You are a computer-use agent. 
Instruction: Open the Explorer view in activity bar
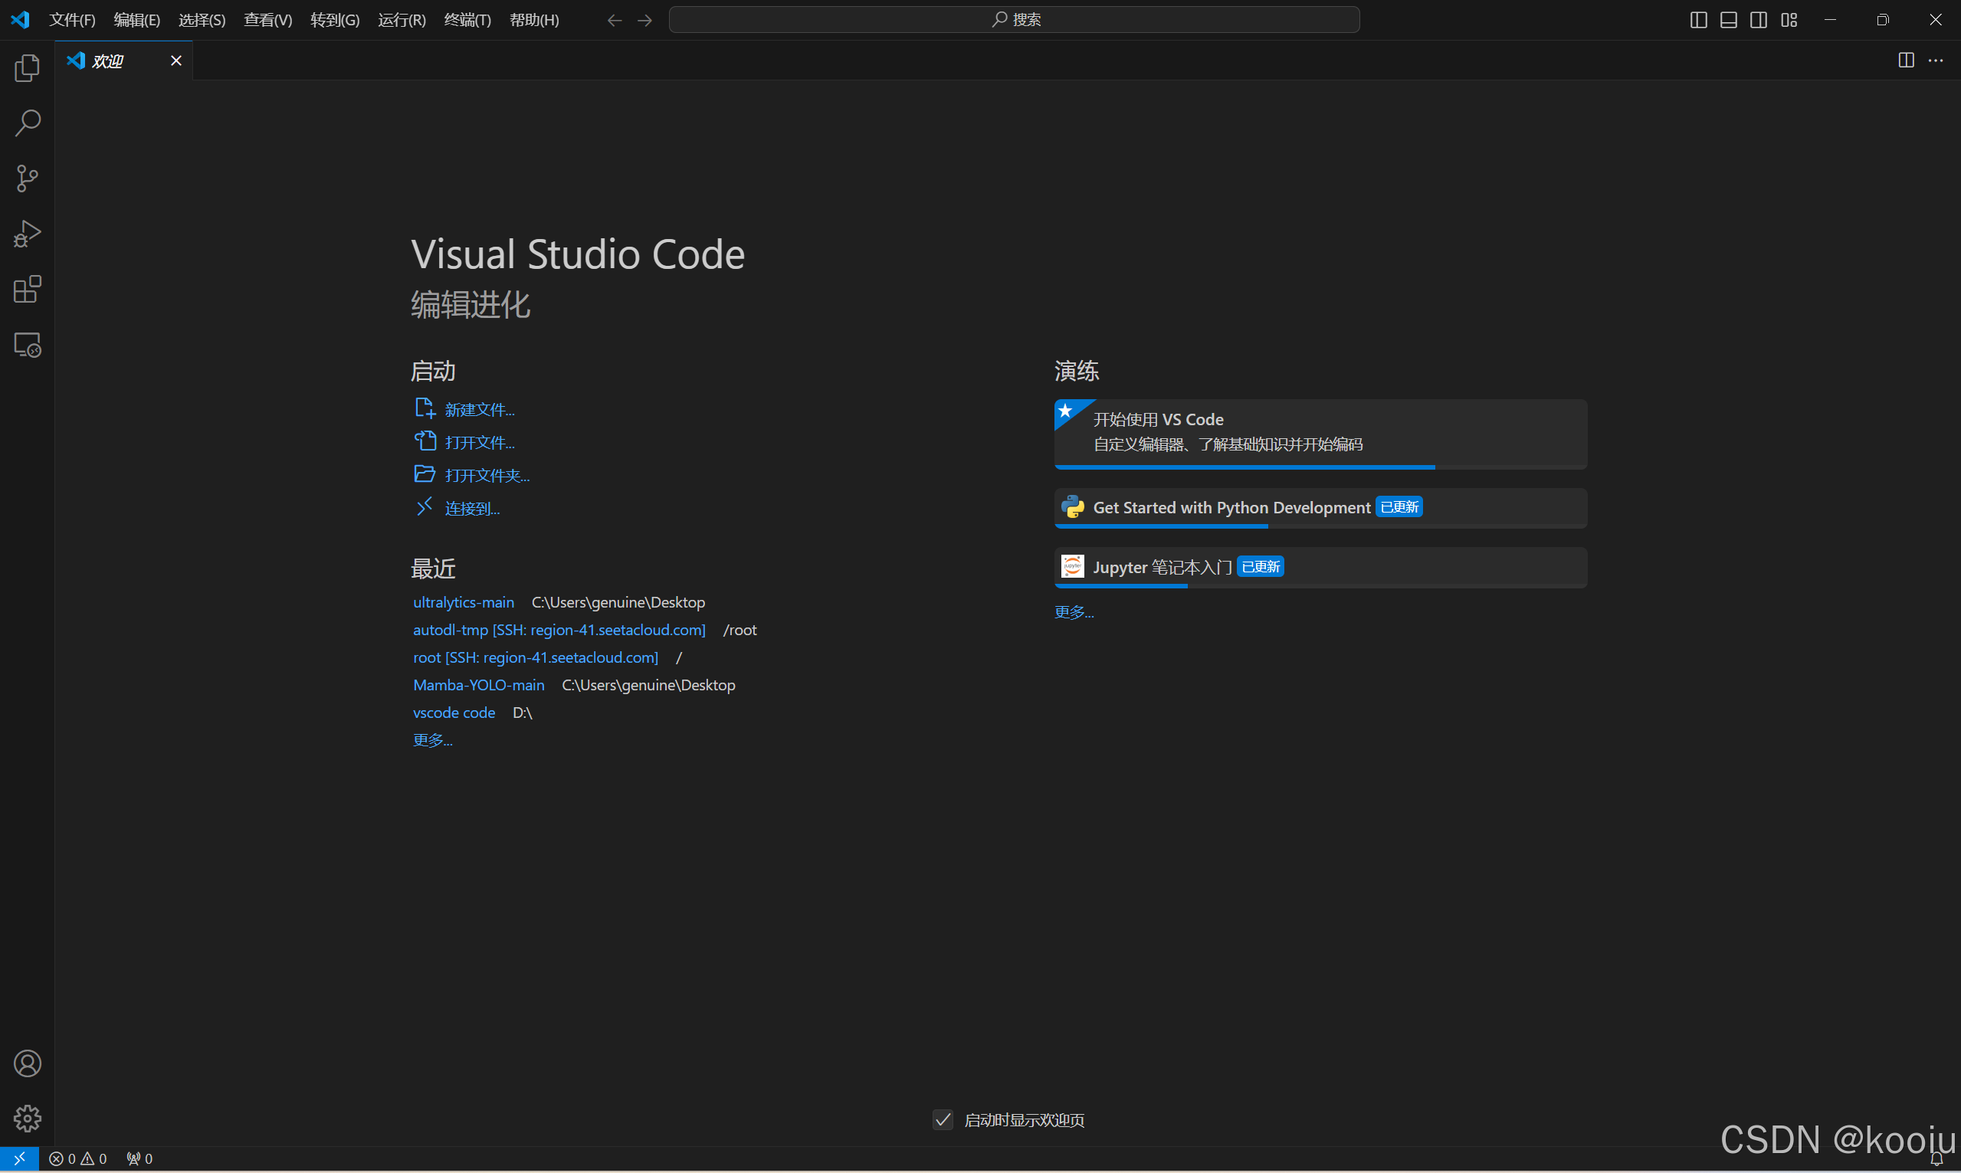tap(27, 68)
